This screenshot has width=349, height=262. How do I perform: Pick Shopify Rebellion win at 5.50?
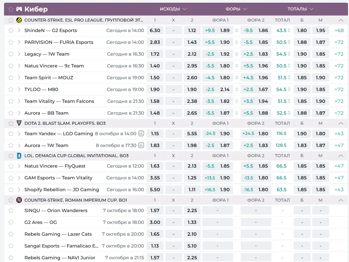155,190
